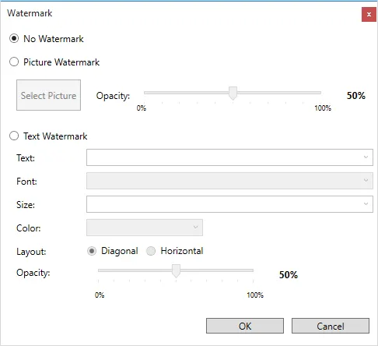Click the 100% label under picture opacity slider
Screen dimensions: 378x346
click(x=323, y=108)
